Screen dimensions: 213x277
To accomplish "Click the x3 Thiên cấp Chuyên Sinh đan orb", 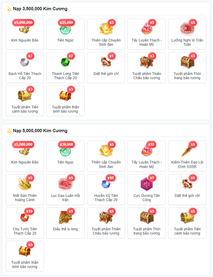I will coord(106,29).
